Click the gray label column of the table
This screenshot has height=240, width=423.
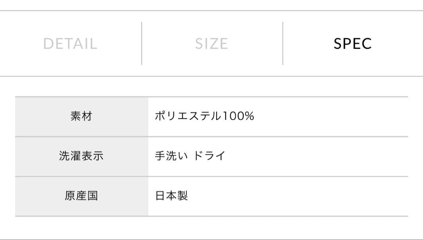(81, 156)
